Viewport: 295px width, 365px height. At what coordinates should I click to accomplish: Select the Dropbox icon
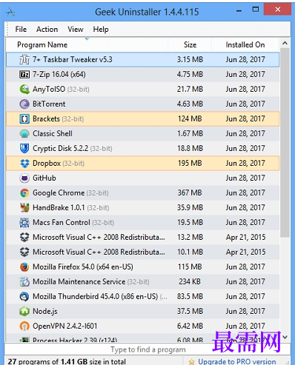click(x=24, y=163)
